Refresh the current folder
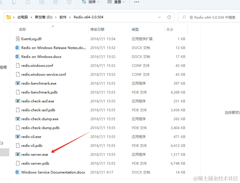The width and height of the screenshot is (240, 183). click(169, 17)
